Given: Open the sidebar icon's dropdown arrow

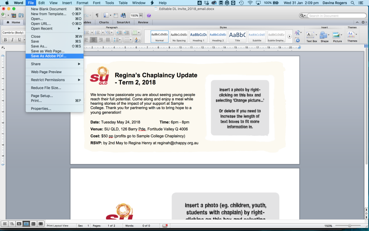Looking at the screenshot, I should tap(110, 15).
